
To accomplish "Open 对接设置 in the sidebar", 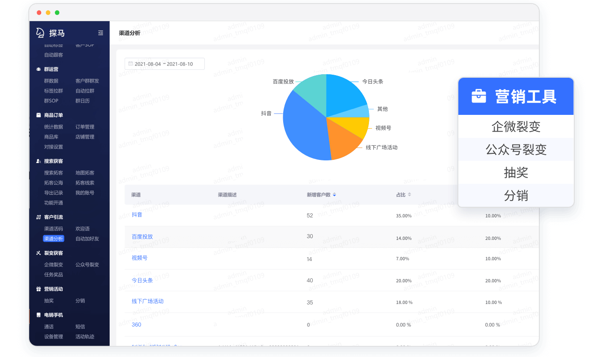I will pyautogui.click(x=54, y=147).
